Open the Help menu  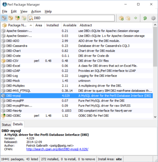[48, 11]
